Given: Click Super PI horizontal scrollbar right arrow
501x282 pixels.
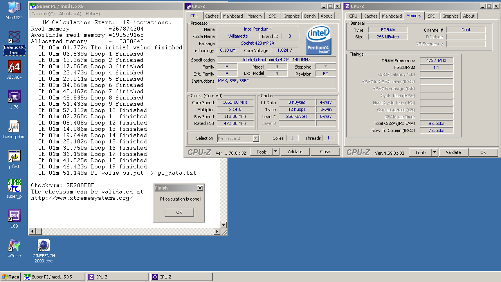Looking at the screenshot, I should click(x=218, y=231).
